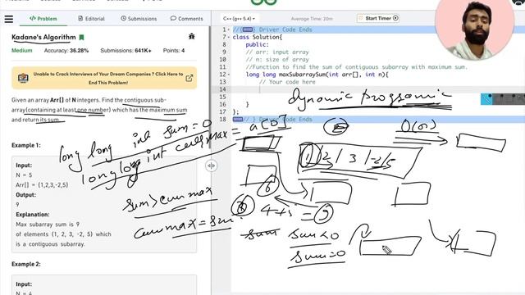Fold the maxSubarraySum function at line 12
Image resolution: width=525 pixels, height=295 pixels.
click(x=229, y=75)
